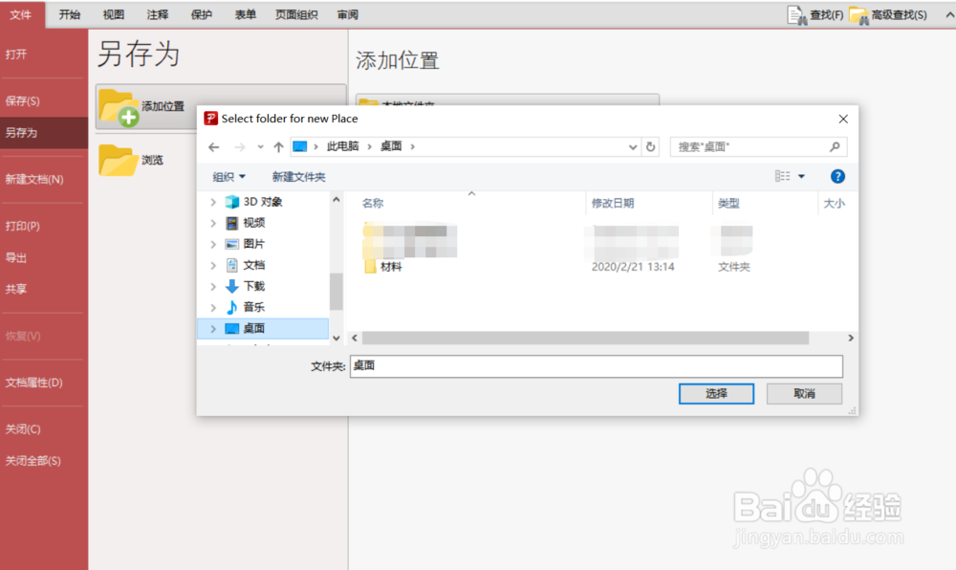Create a folder with 新建文件夹
The image size is (956, 570).
click(297, 176)
